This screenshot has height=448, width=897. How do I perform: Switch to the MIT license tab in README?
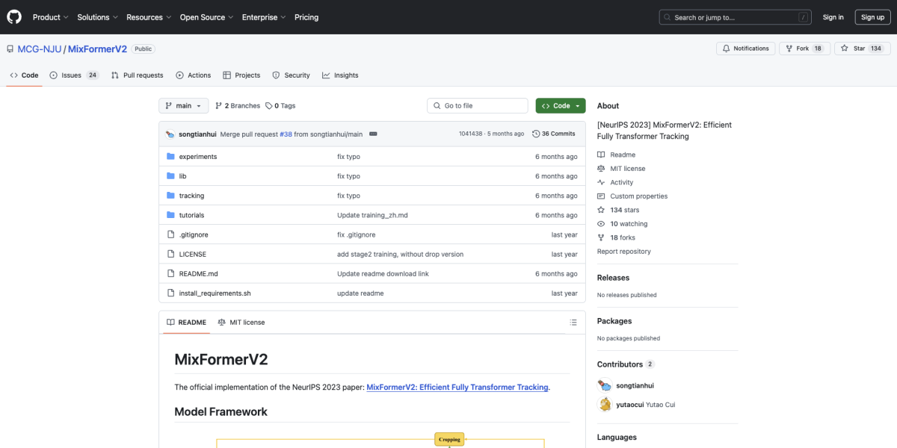(x=243, y=322)
